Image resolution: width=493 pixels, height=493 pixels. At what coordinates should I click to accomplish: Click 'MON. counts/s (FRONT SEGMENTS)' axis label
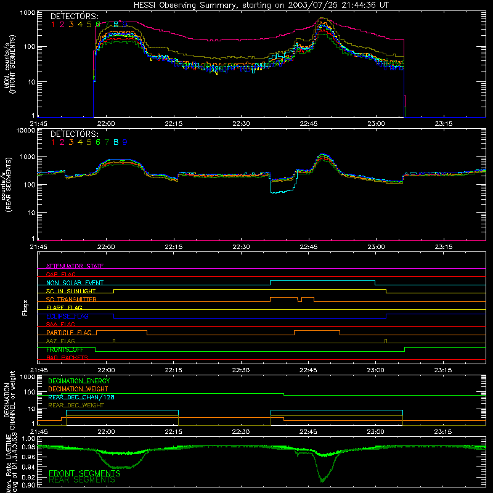(x=9, y=64)
